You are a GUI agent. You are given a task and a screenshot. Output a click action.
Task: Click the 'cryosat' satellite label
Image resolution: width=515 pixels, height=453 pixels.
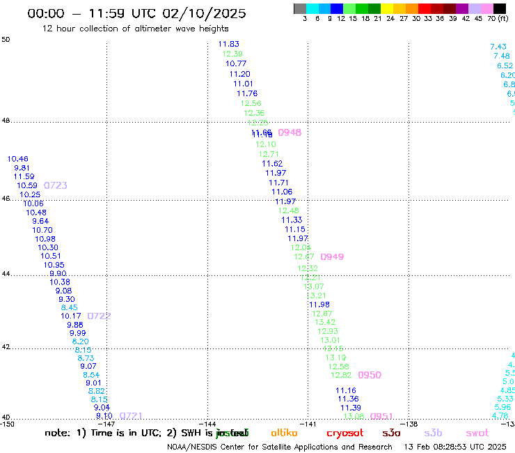(345, 433)
